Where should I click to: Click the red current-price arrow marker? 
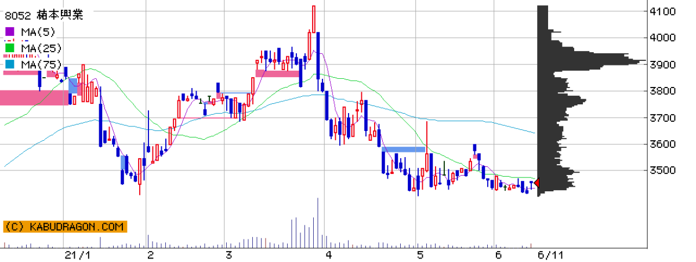tap(536, 183)
